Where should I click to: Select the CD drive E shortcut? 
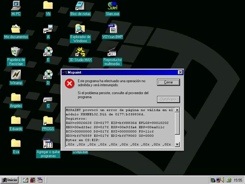pyautogui.click(x=48, y=52)
